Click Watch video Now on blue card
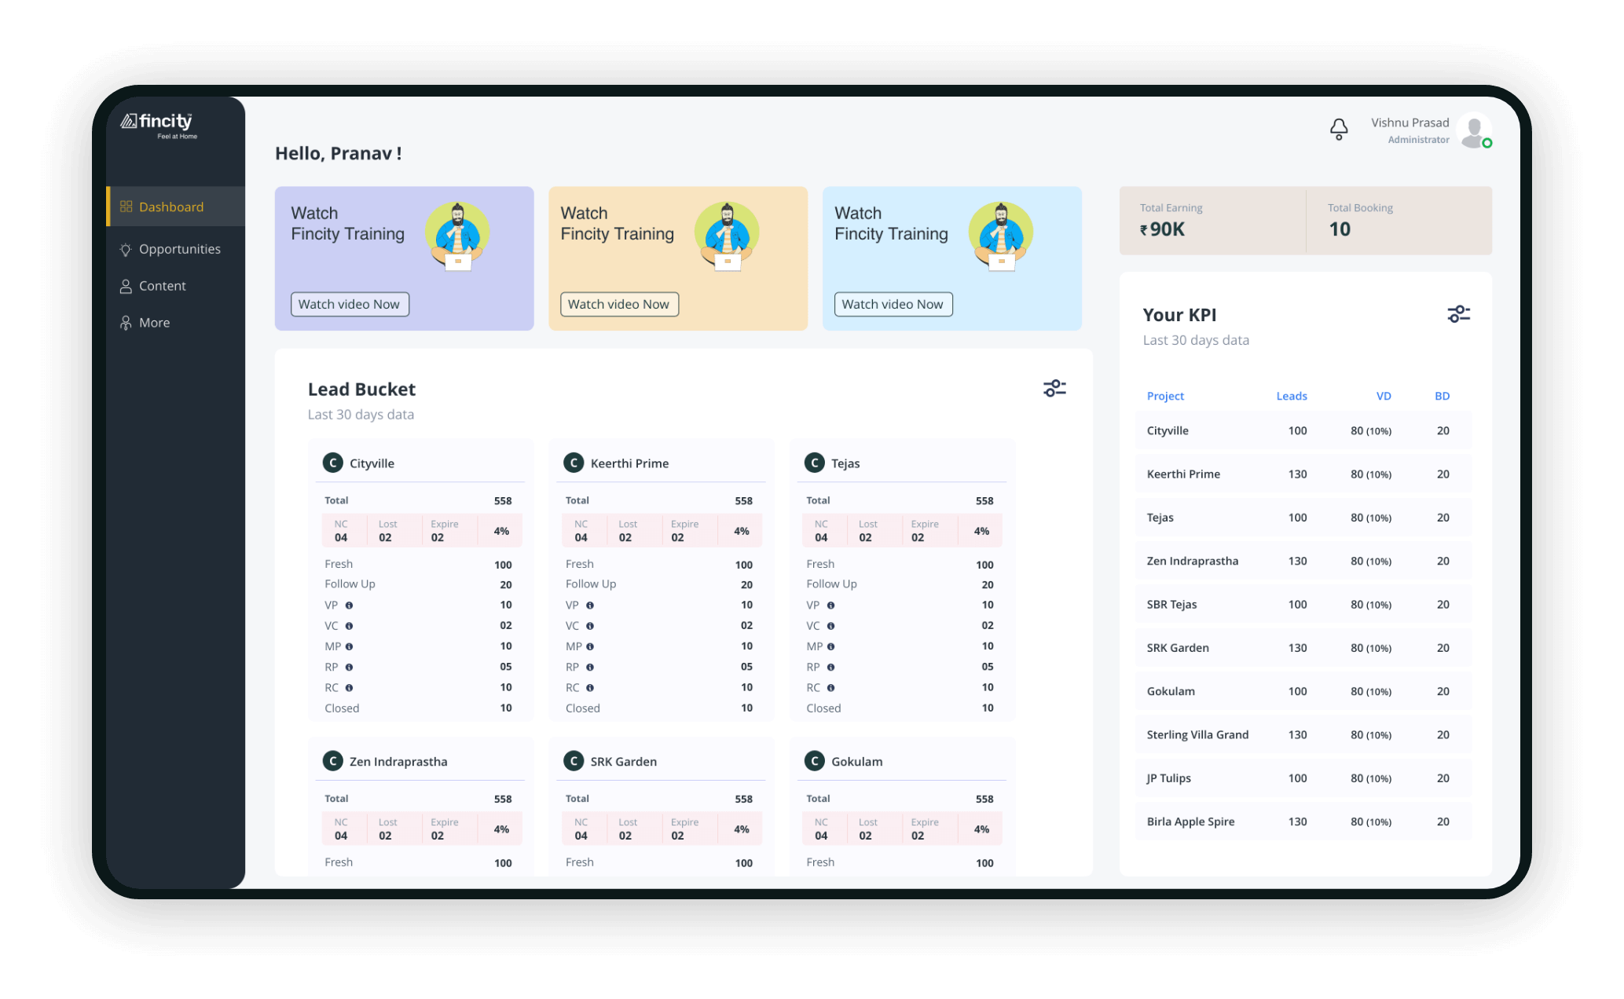Viewport: 1624px width, 999px height. pyautogui.click(x=893, y=304)
